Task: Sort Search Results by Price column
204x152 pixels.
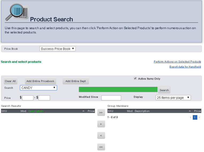Action: [x=91, y=111]
